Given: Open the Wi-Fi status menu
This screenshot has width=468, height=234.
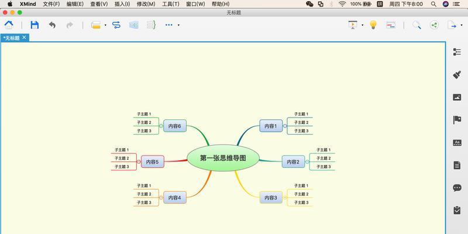Looking at the screenshot, I should 342,4.
